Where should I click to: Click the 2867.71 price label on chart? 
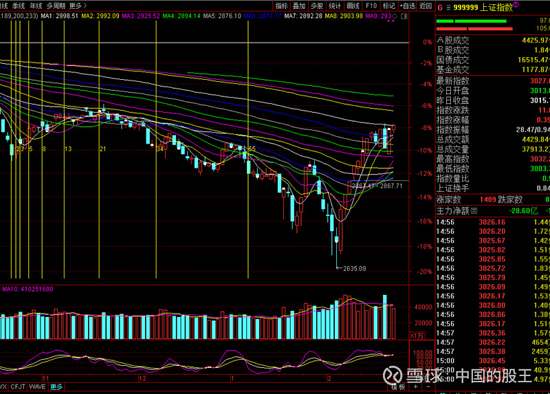tap(391, 186)
